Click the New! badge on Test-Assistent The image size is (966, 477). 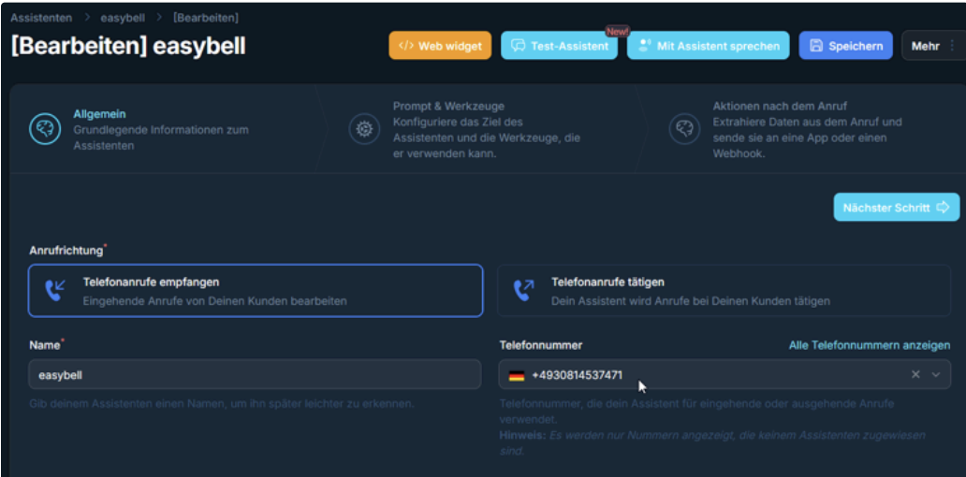click(x=617, y=32)
